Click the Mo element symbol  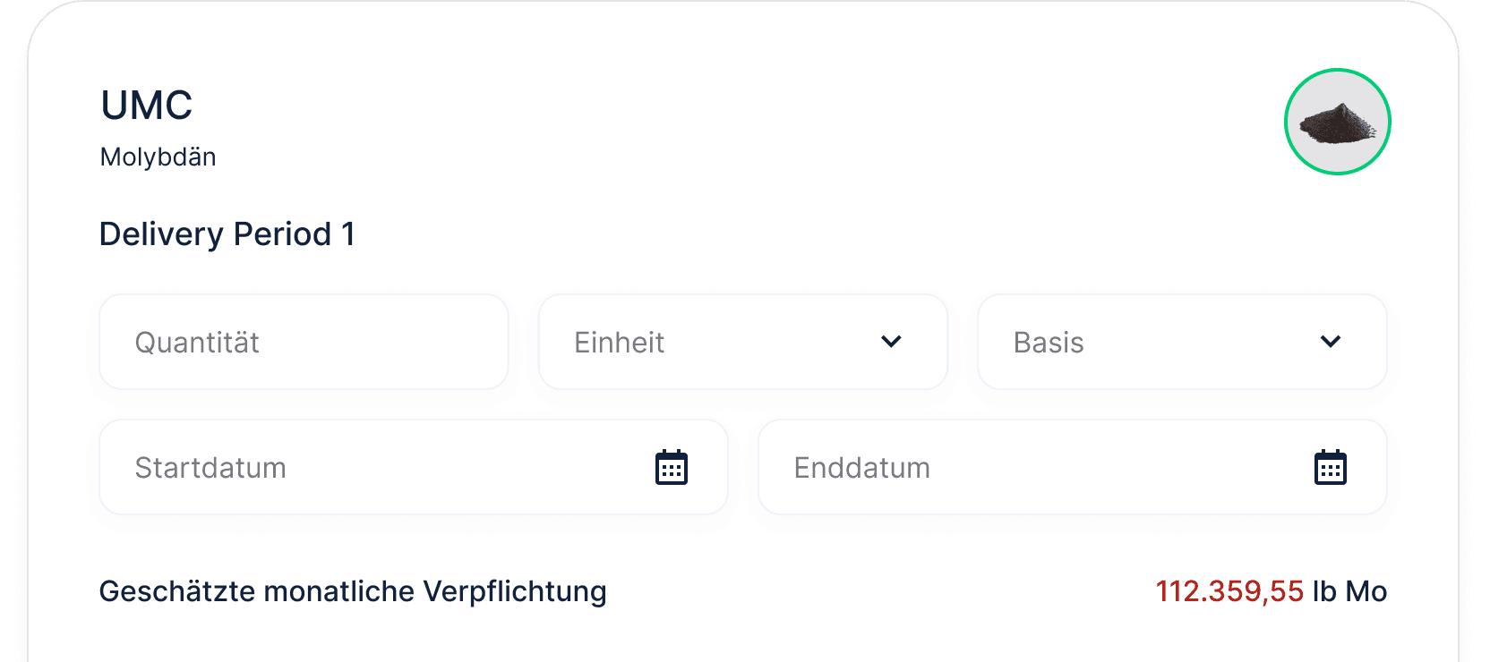tap(1366, 591)
